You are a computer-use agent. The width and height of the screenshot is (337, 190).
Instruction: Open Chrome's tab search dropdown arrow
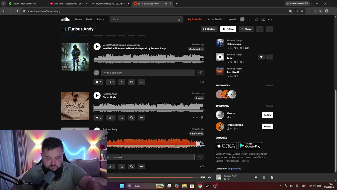3,3
